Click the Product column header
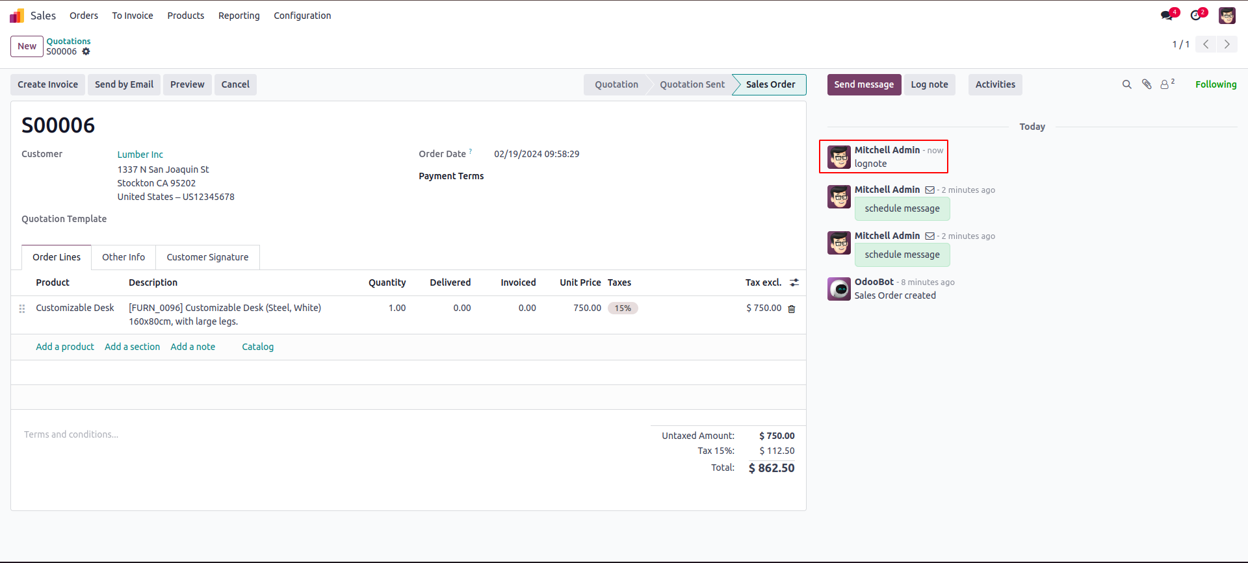 click(x=53, y=282)
